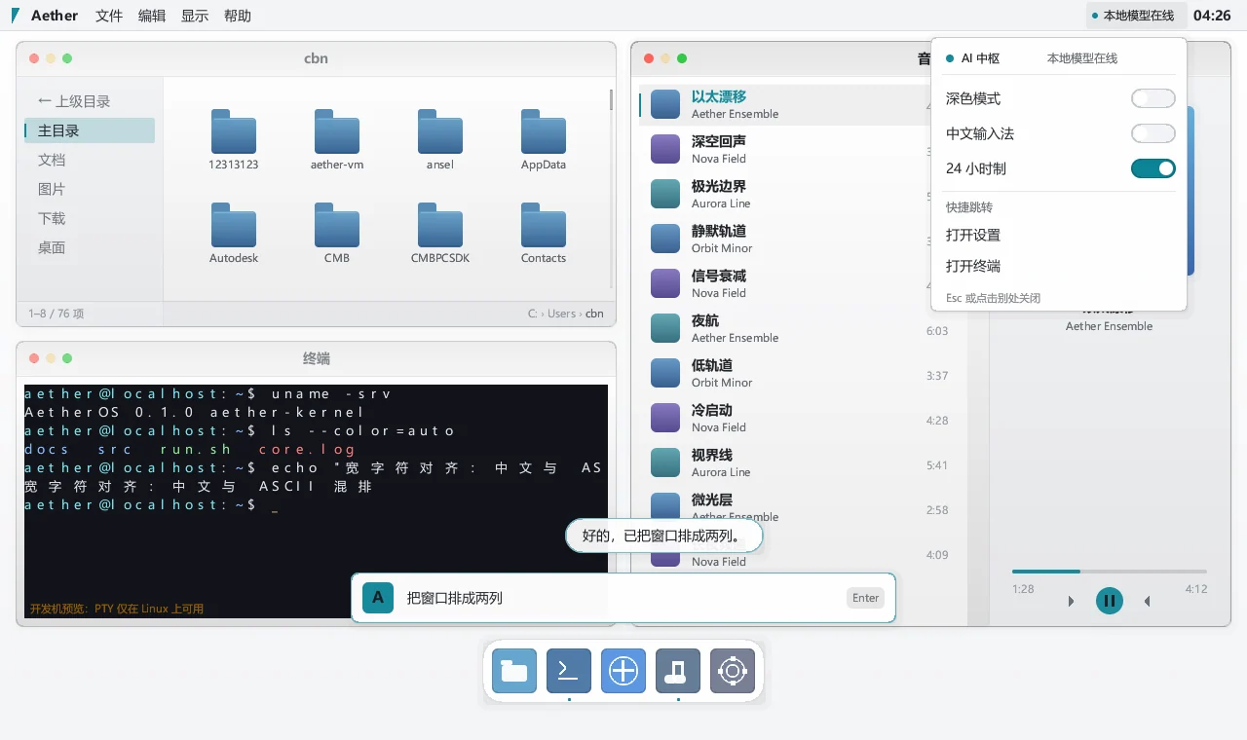
Task: Select 图片 in the file sidebar
Action: click(x=90, y=189)
